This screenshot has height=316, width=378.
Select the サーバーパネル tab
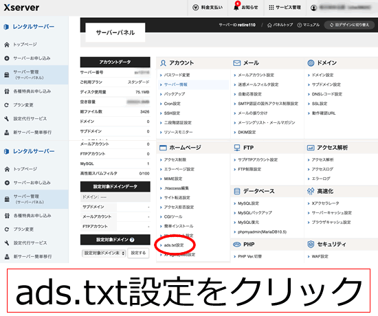coord(115,32)
